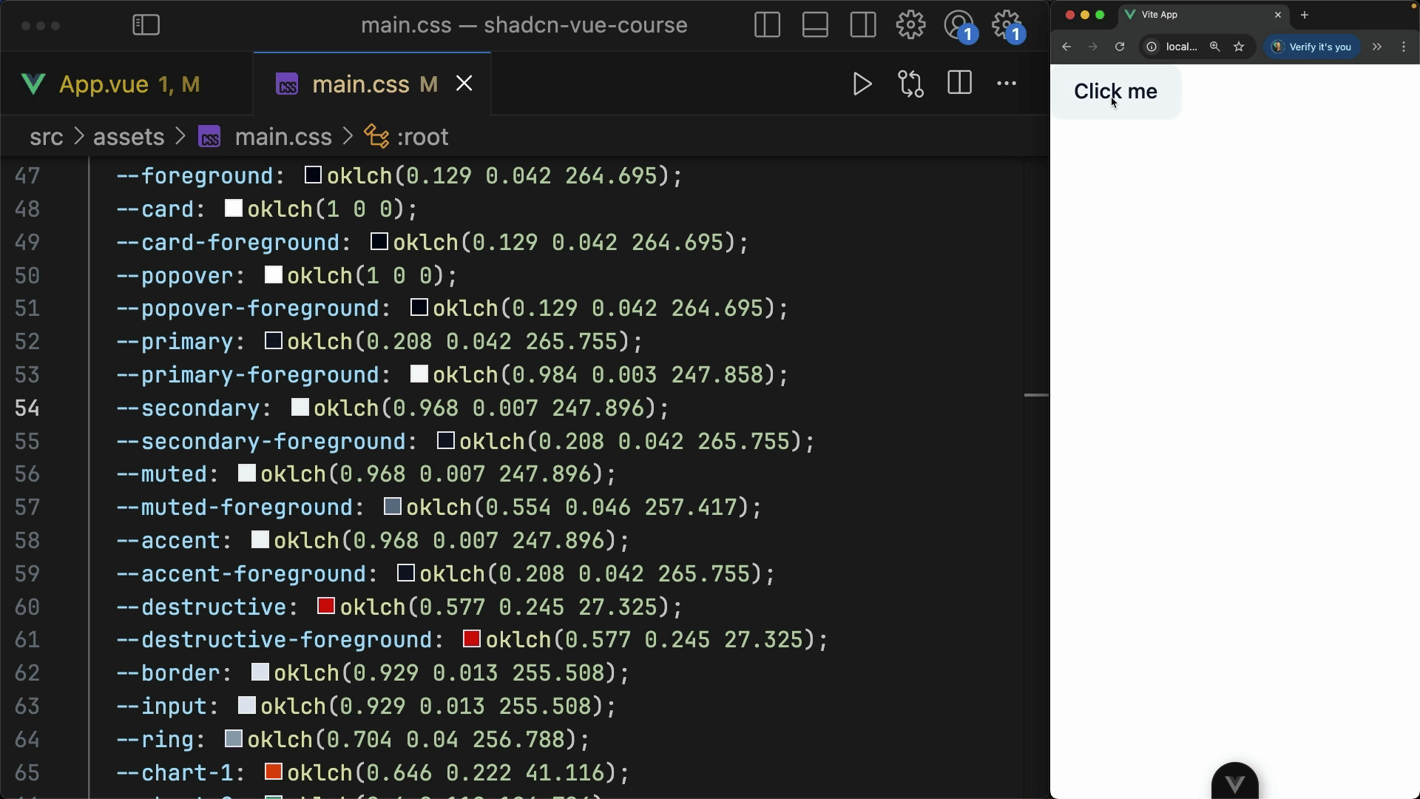Open a new browser tab
1420x799 pixels.
click(x=1305, y=15)
